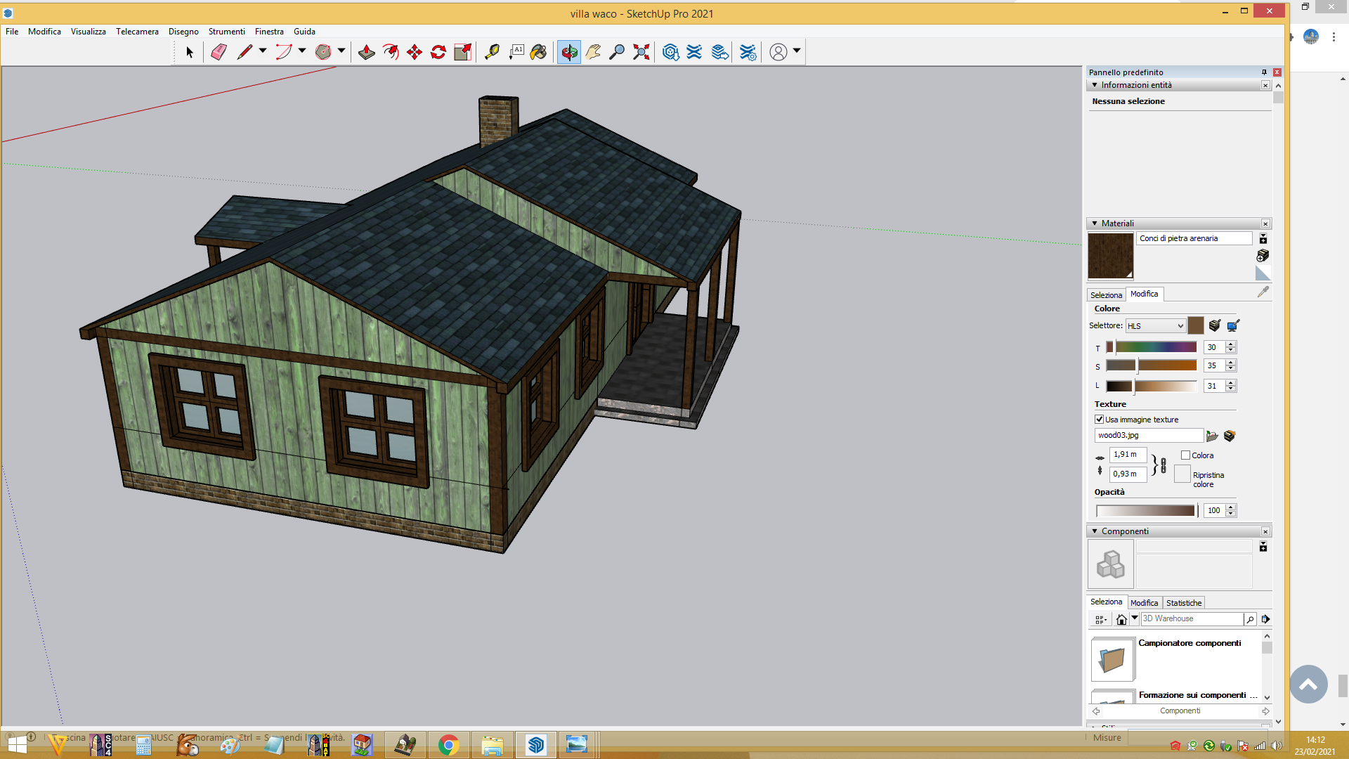Open the Telecamera menu
Image resolution: width=1349 pixels, height=759 pixels.
point(137,32)
